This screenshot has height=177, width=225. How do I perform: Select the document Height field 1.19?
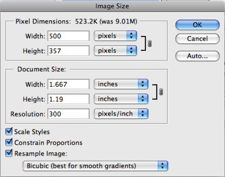click(69, 99)
